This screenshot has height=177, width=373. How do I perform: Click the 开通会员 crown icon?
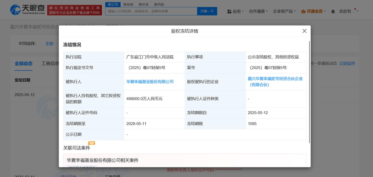(303, 11)
